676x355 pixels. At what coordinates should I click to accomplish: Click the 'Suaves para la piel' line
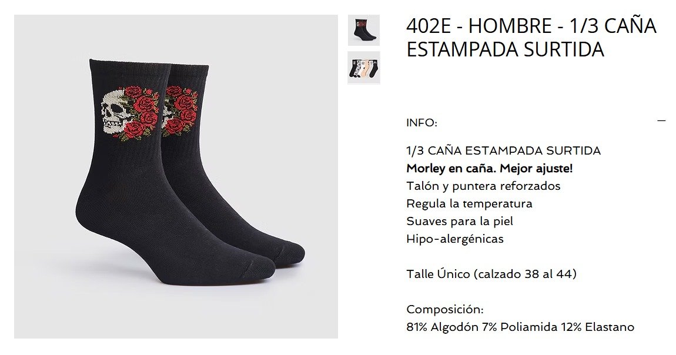[460, 221]
